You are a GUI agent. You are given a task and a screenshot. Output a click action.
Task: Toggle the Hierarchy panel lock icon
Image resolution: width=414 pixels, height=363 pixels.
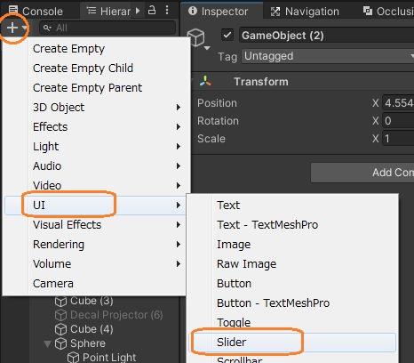152,11
